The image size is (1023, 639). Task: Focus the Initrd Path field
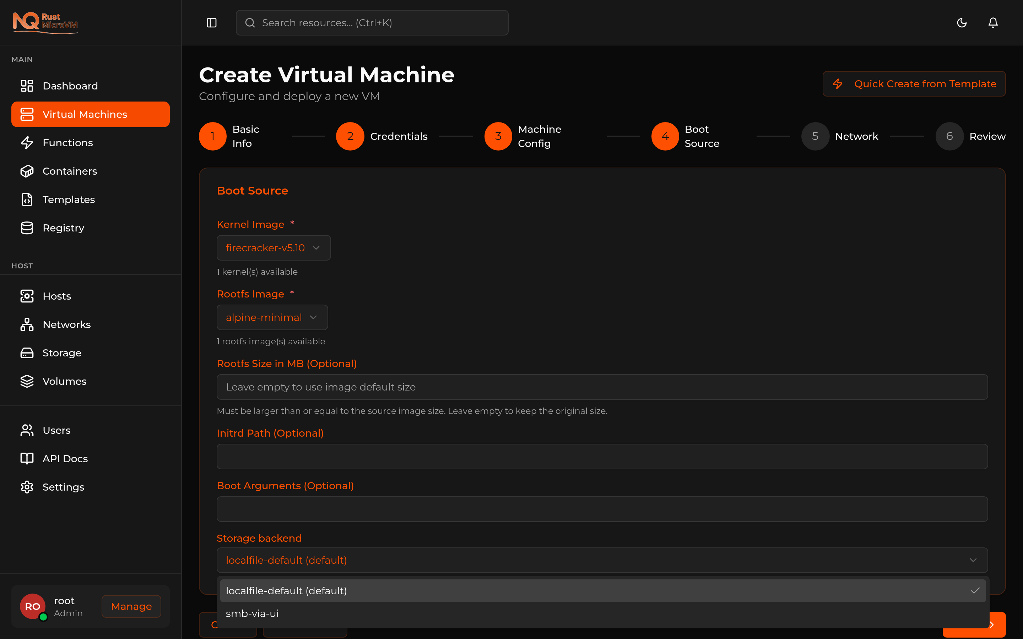602,457
